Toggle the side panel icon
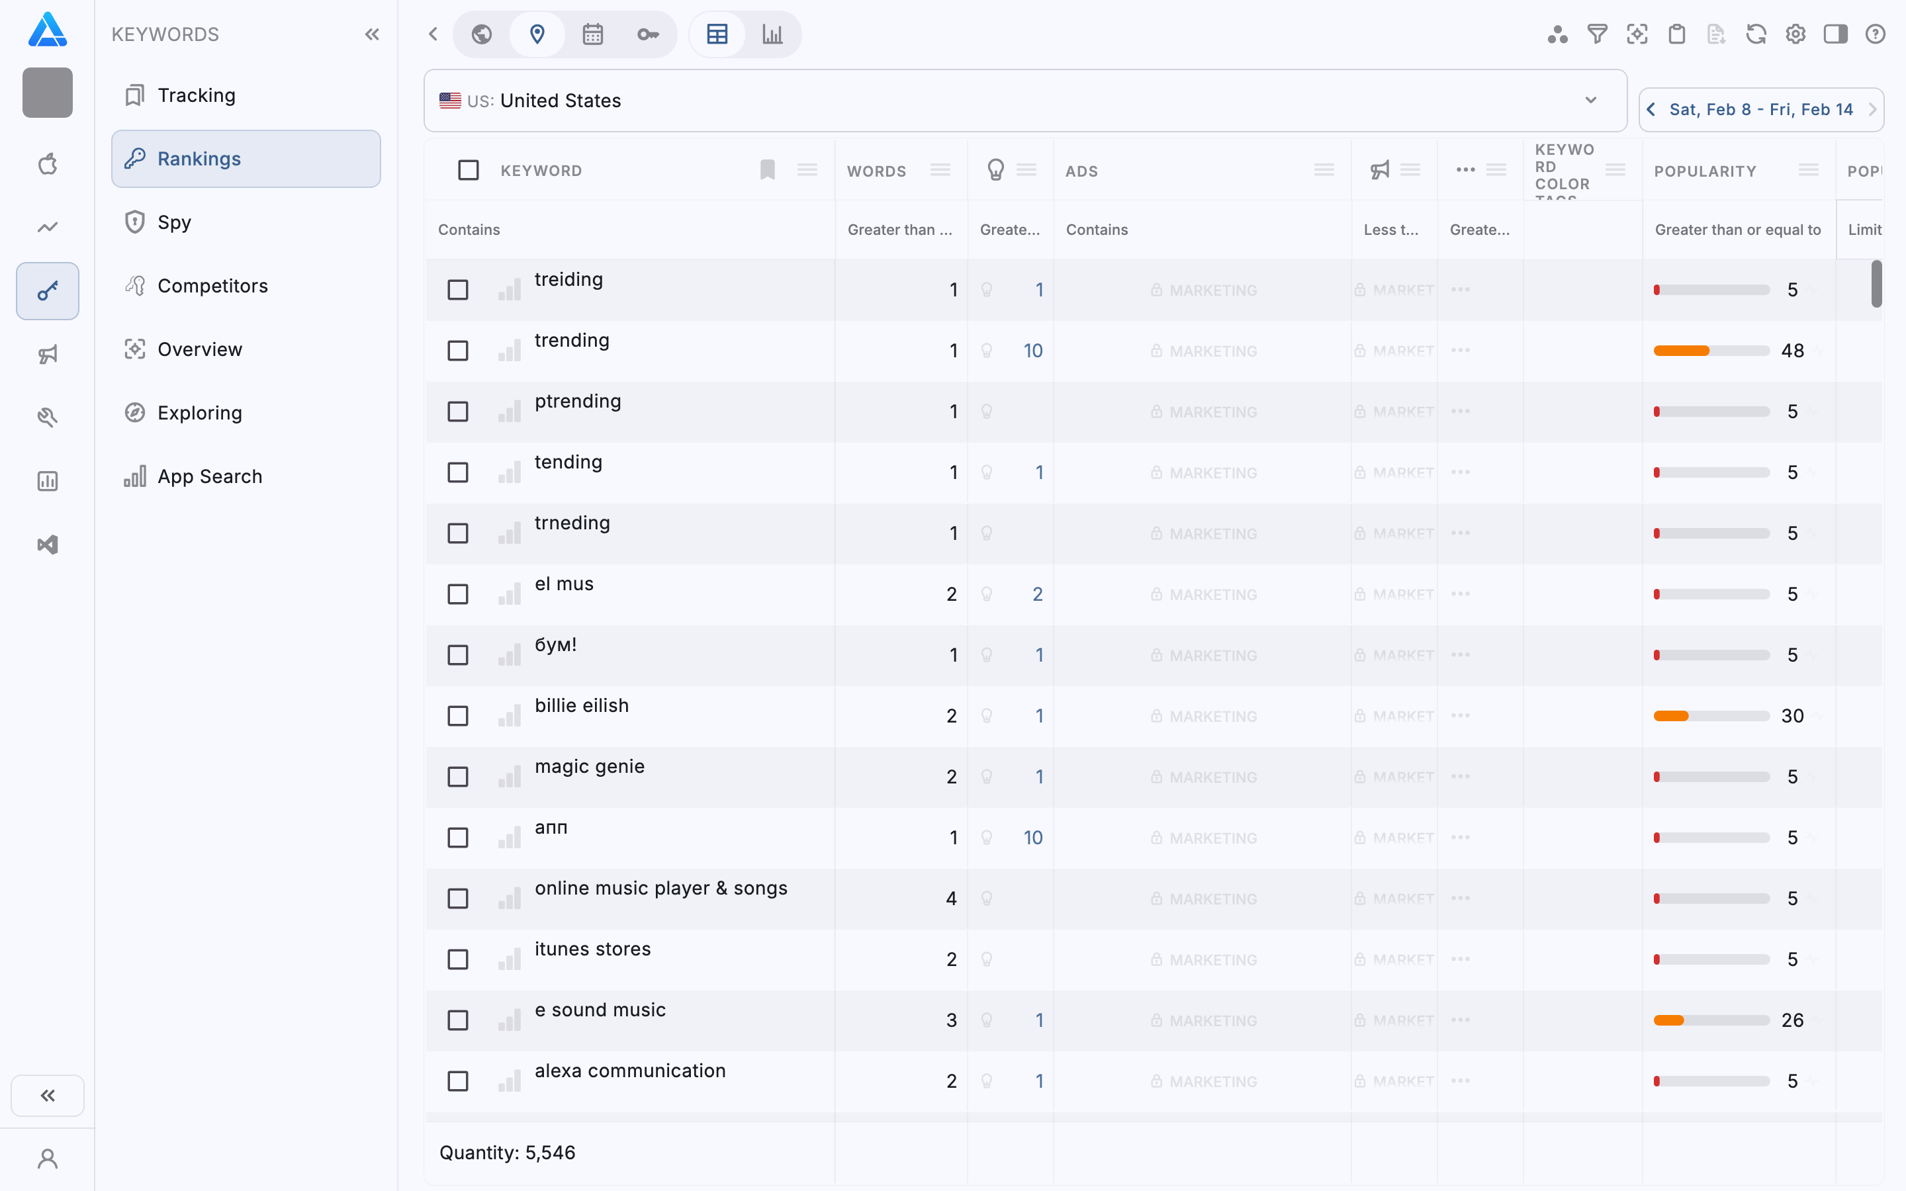The image size is (1906, 1191). (1835, 34)
